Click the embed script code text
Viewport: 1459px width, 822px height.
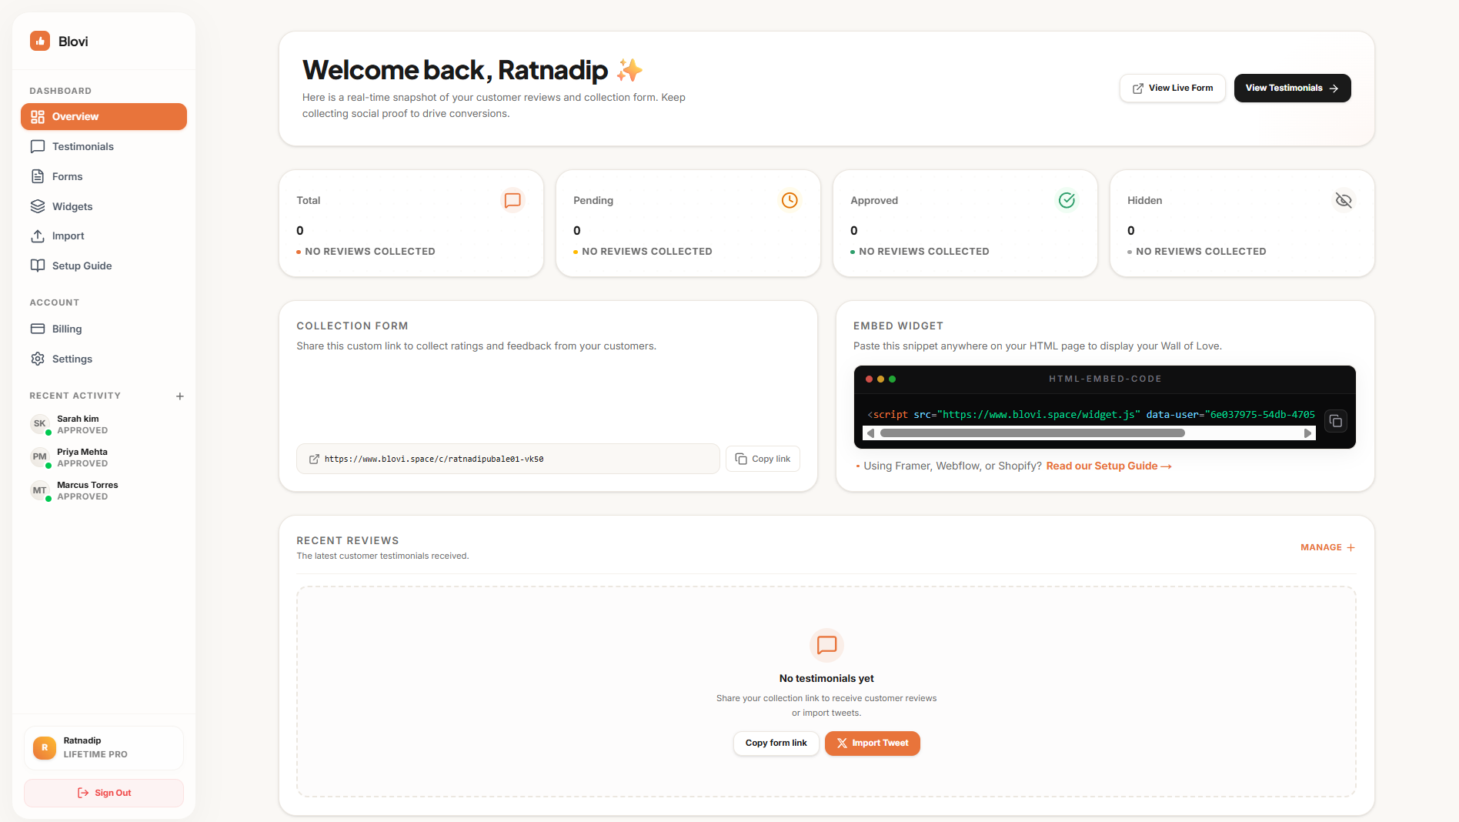click(x=1091, y=414)
